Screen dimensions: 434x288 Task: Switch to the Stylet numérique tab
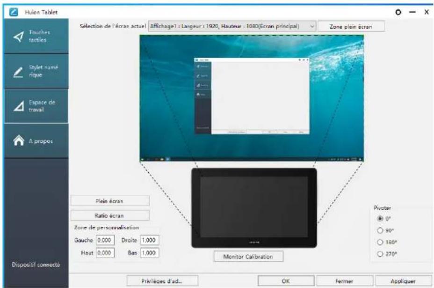pos(36,71)
